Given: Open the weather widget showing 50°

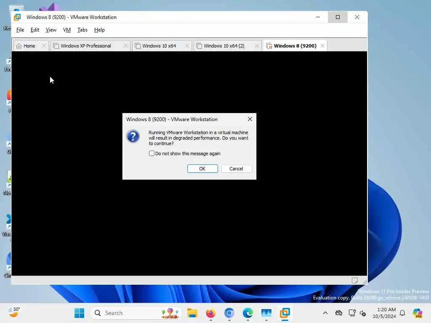Looking at the screenshot, I should point(14,312).
